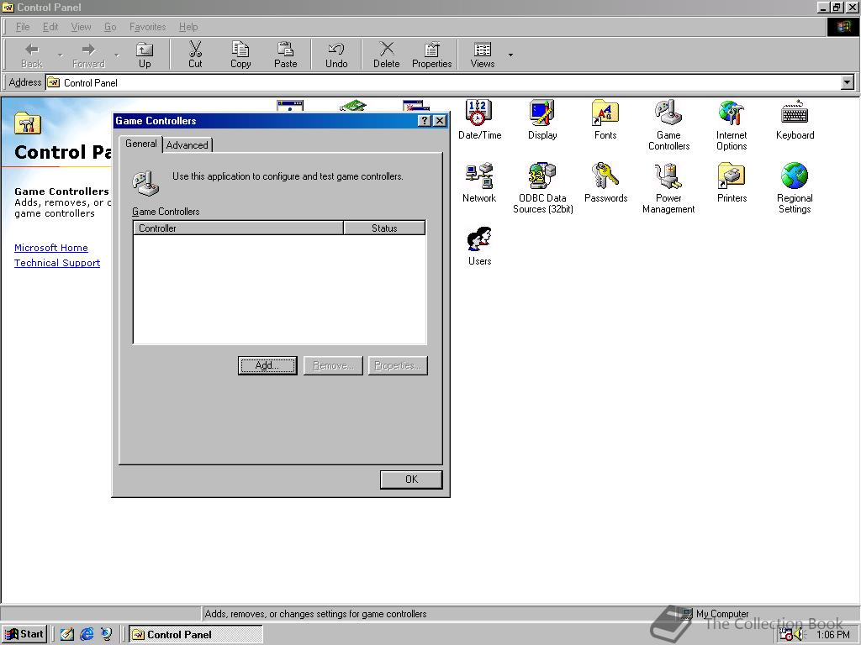This screenshot has width=861, height=645.
Task: Open the Users icon
Action: (x=479, y=246)
